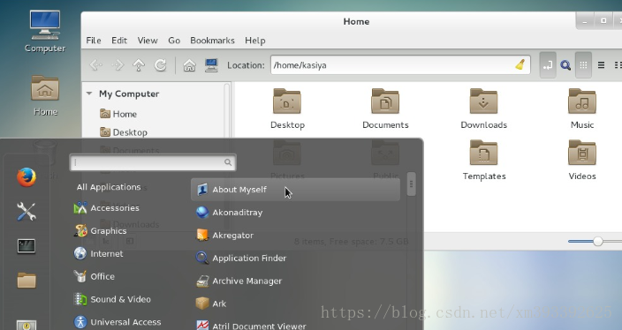The image size is (622, 330).
Task: Select Universal Access category
Action: (x=118, y=322)
